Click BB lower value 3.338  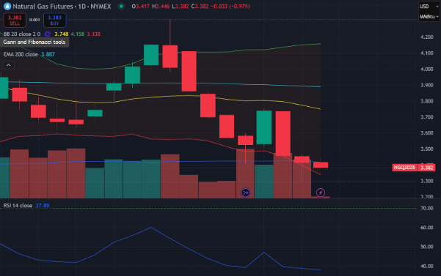click(x=93, y=34)
